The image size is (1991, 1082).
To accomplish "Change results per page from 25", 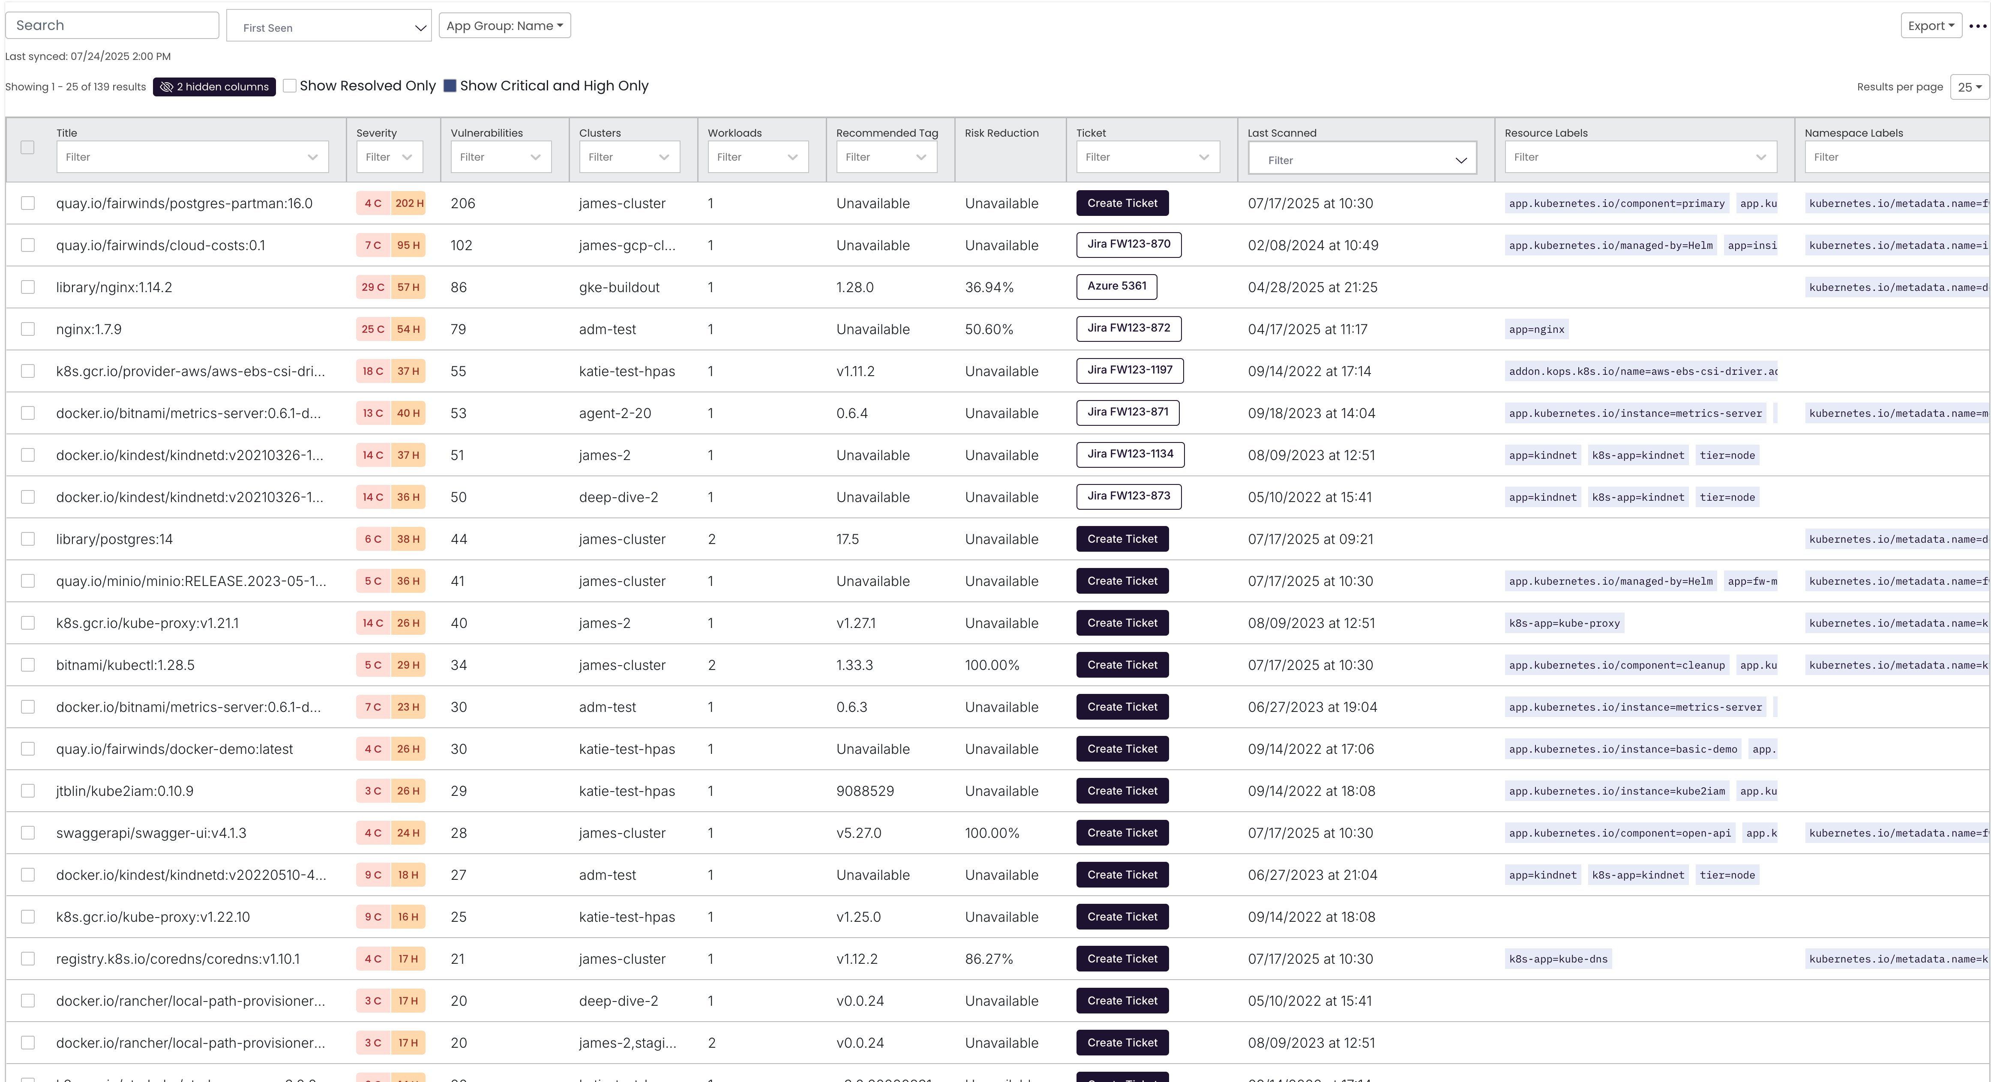I will [1970, 87].
